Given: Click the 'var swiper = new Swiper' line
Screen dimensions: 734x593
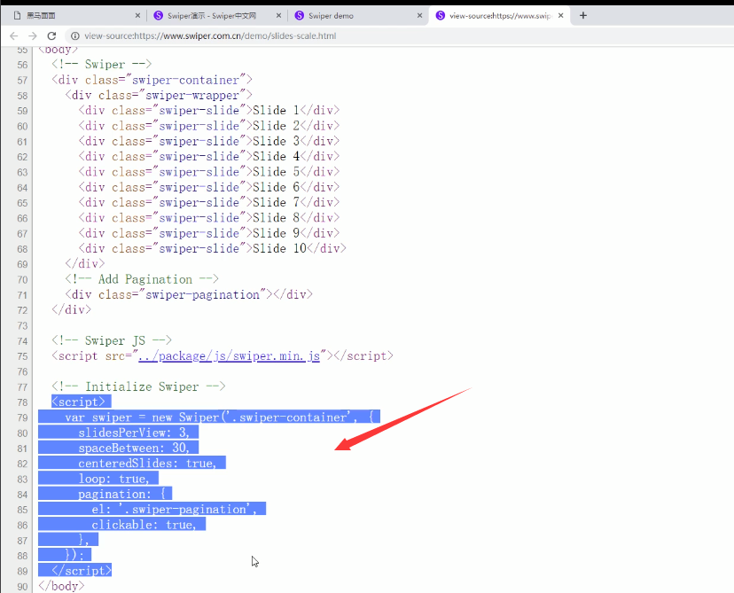Looking at the screenshot, I should point(219,417).
